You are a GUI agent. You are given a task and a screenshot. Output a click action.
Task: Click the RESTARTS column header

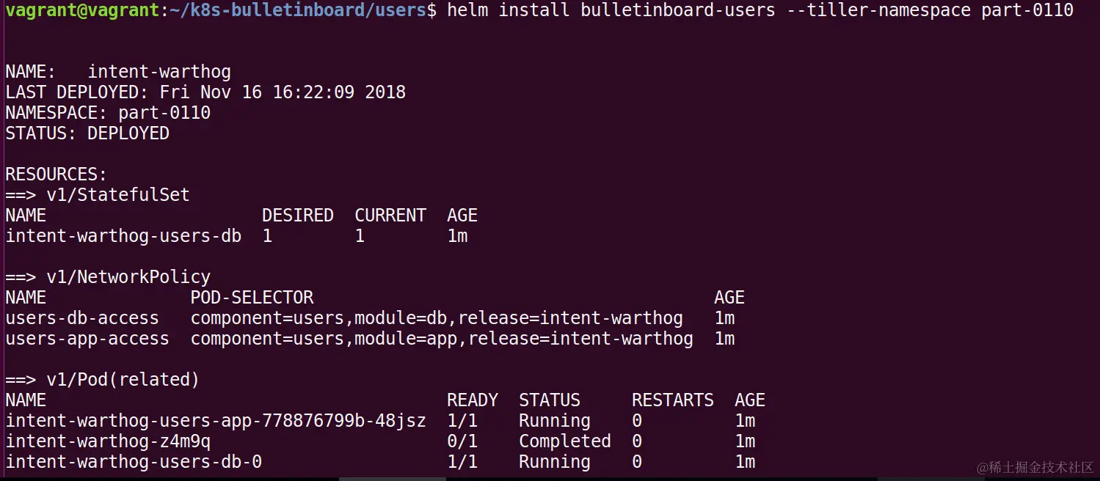pyautogui.click(x=673, y=400)
